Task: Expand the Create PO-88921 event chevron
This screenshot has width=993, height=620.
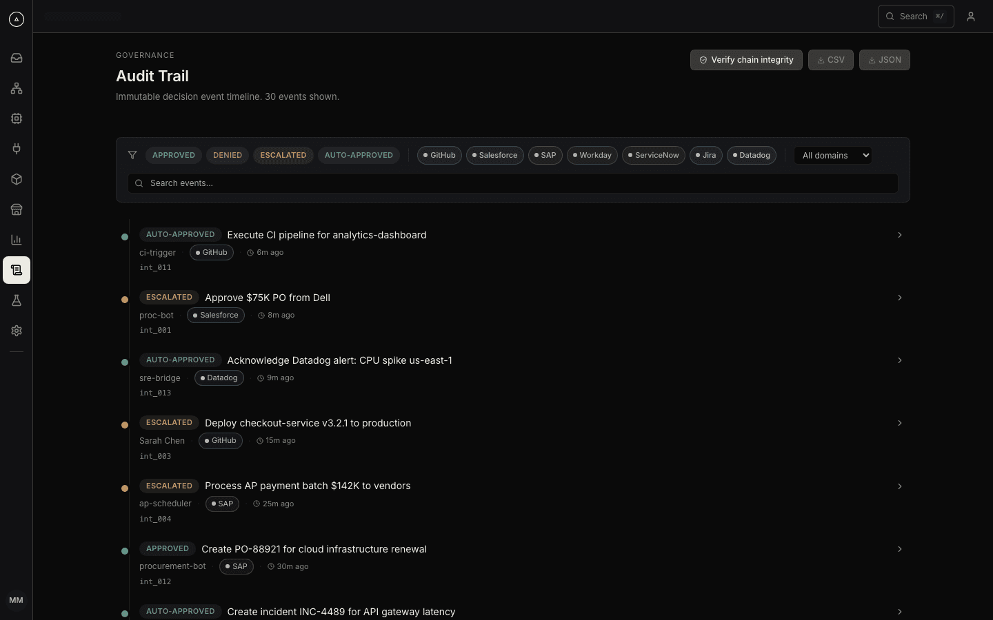Action: [x=900, y=549]
